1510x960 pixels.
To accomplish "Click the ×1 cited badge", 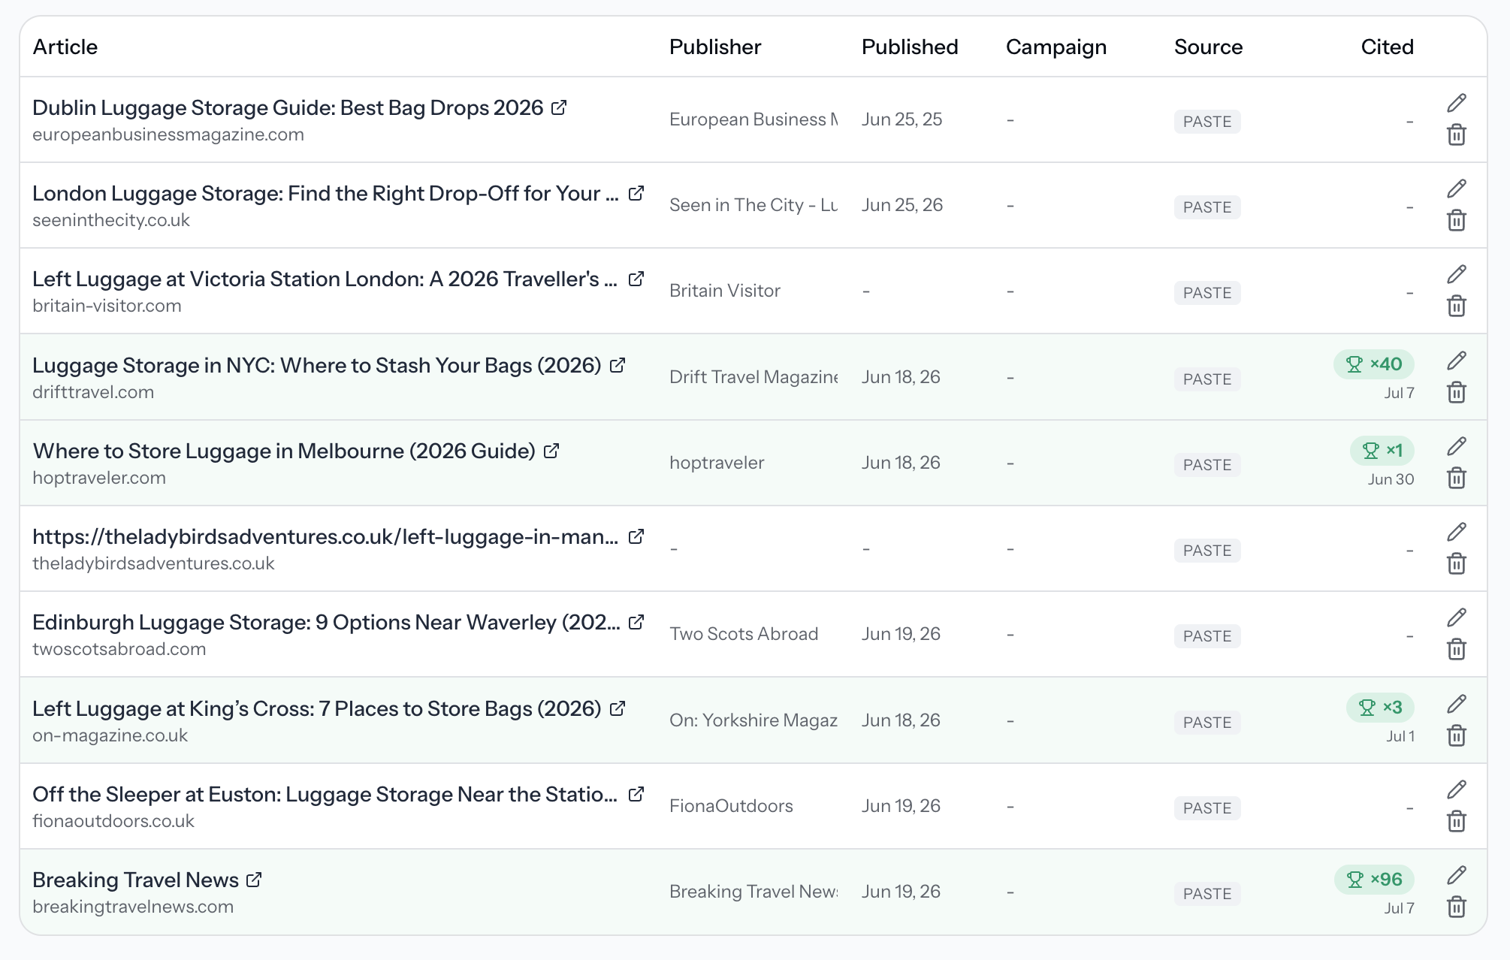I will [x=1382, y=450].
